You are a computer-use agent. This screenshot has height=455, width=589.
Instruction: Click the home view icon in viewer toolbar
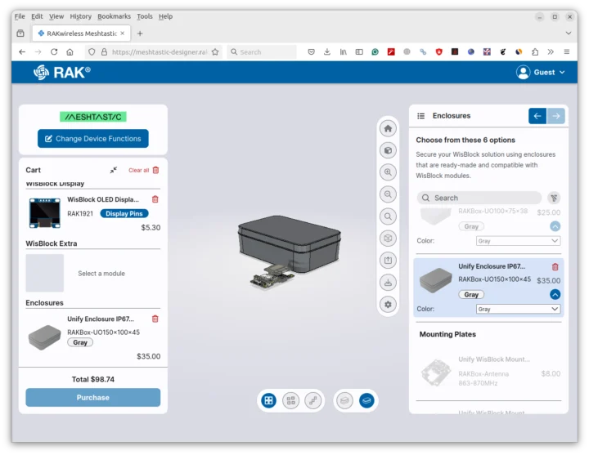(388, 128)
